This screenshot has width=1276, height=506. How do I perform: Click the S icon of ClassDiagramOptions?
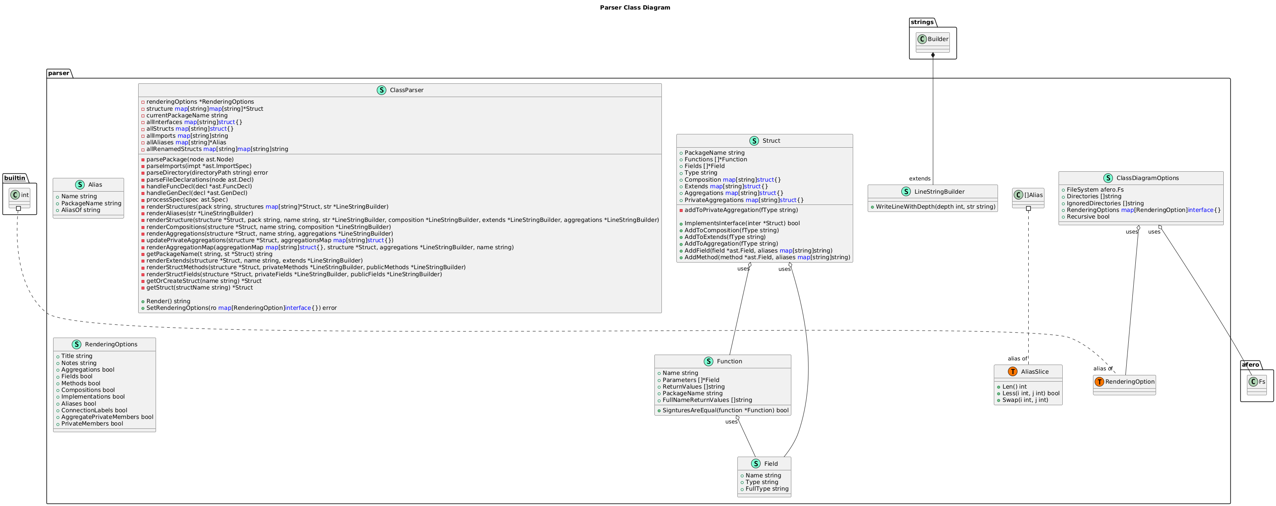click(1108, 178)
